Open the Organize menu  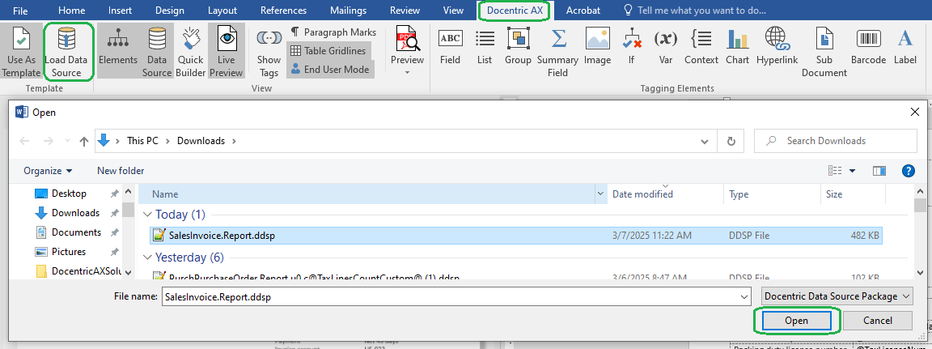tap(48, 171)
